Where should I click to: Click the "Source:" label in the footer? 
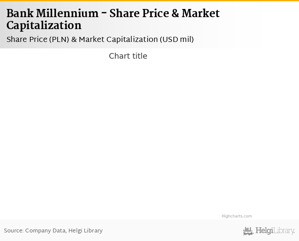(13, 231)
